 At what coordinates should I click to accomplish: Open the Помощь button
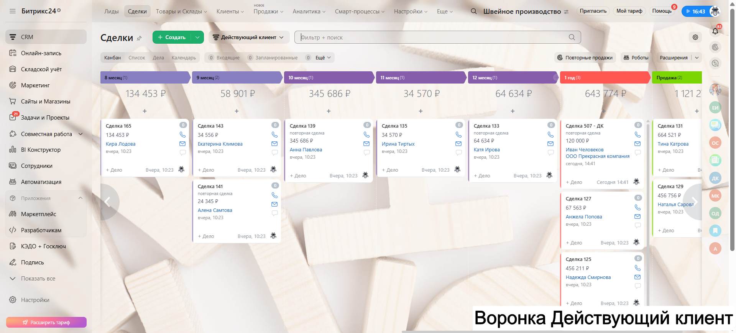[662, 11]
